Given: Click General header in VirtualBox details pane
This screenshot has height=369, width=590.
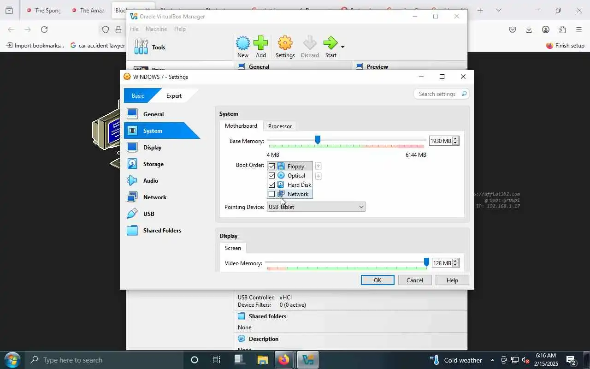Looking at the screenshot, I should point(259,66).
